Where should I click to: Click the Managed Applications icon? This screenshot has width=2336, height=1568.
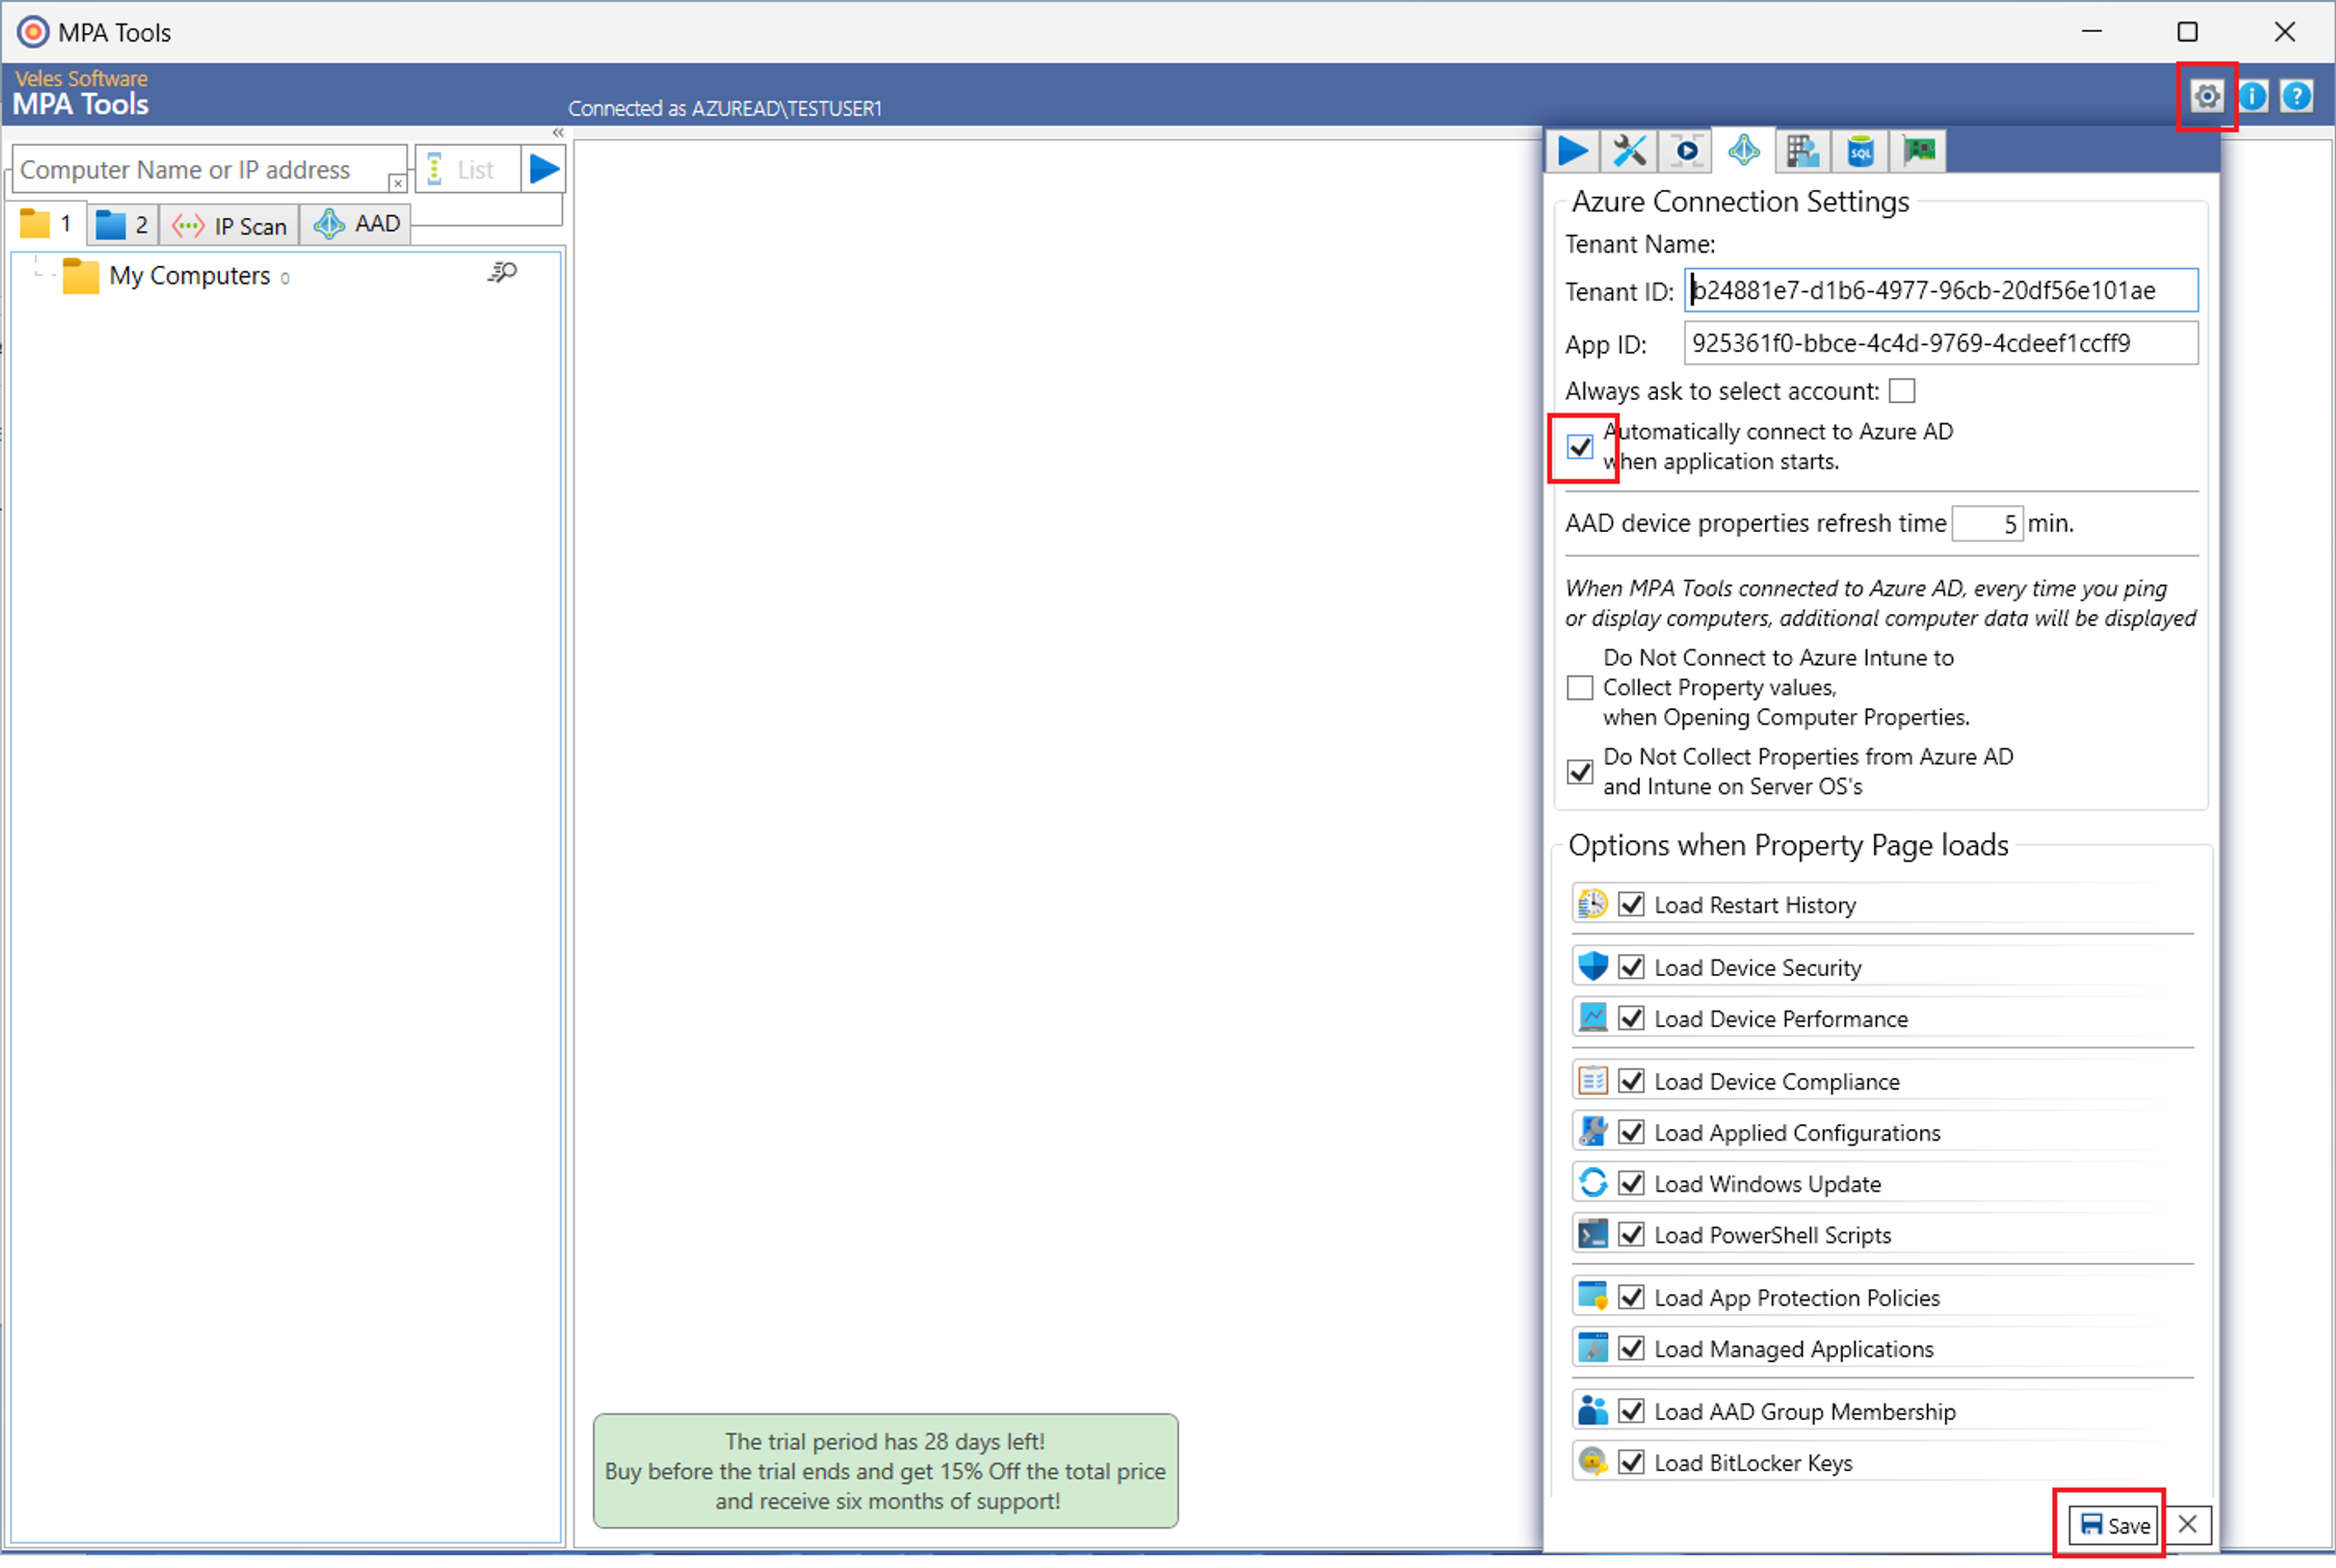pyautogui.click(x=1592, y=1348)
